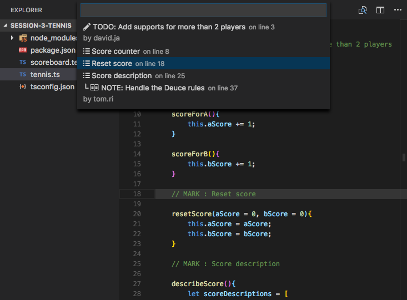Click line number 18 in the gutter
Screen dimensions: 407x300
tap(137, 194)
